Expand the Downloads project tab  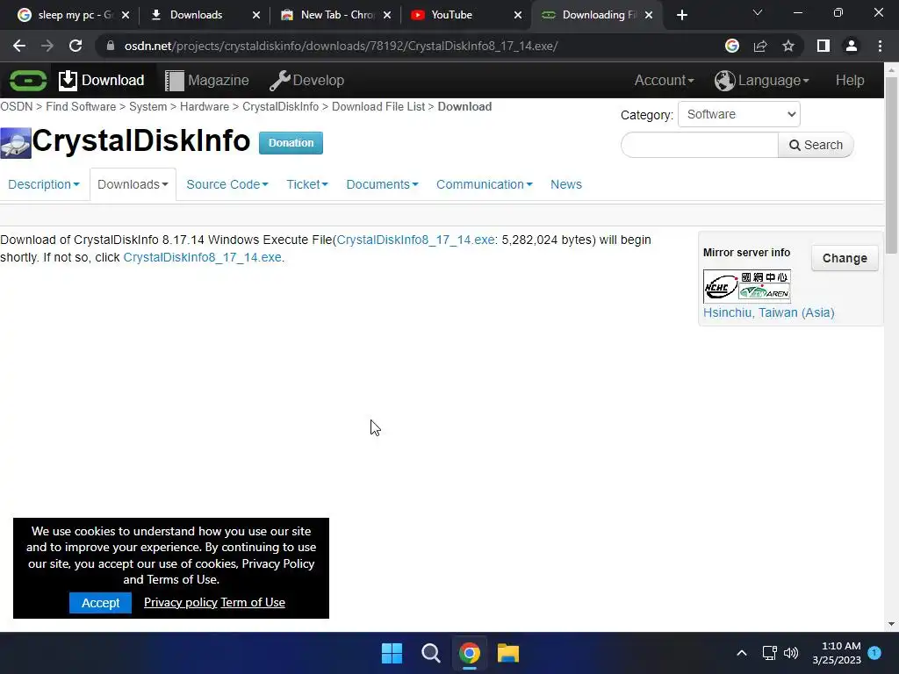[x=133, y=184]
